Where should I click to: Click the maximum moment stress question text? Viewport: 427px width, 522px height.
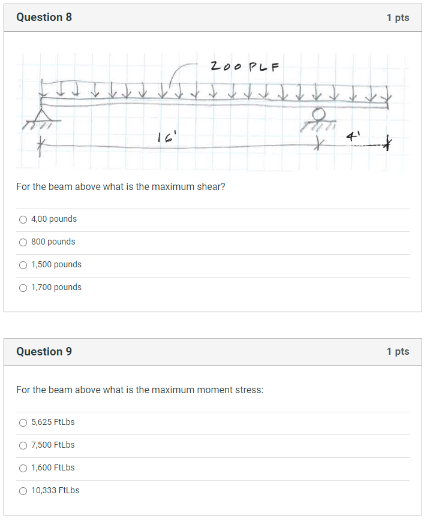tap(140, 390)
